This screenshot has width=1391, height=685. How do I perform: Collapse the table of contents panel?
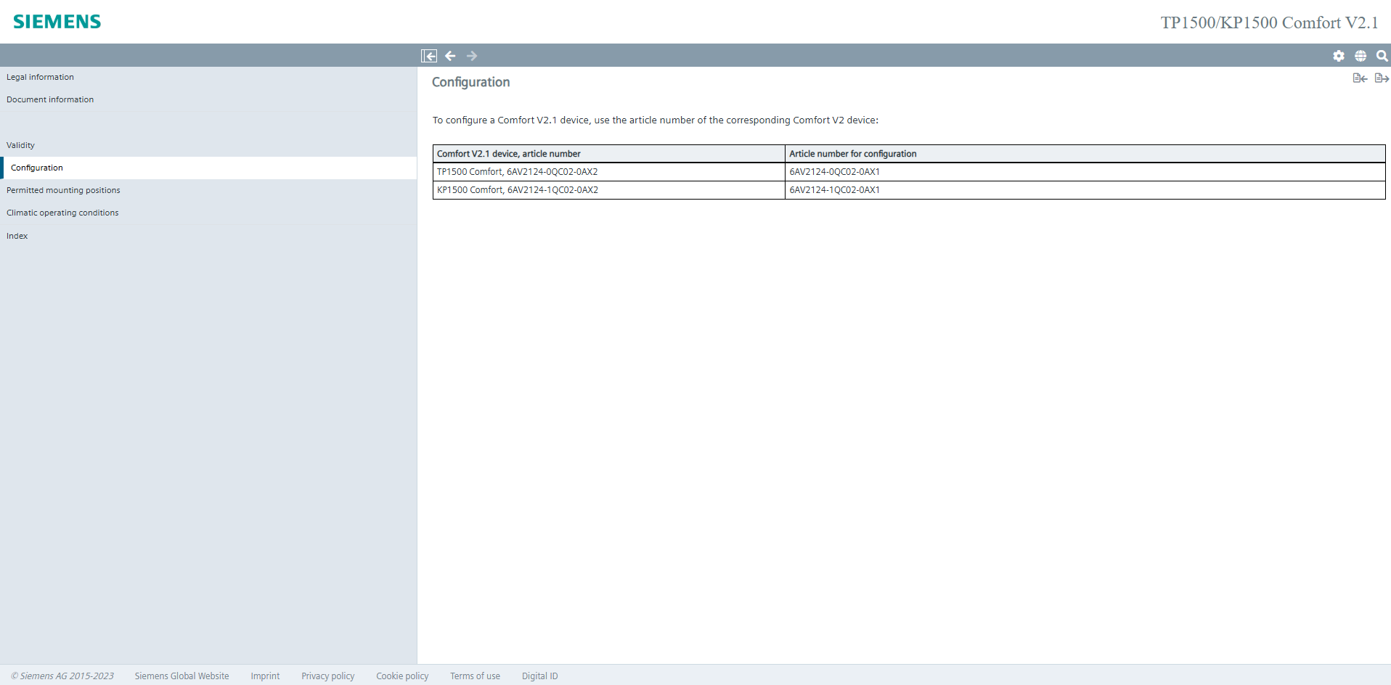[x=429, y=56]
